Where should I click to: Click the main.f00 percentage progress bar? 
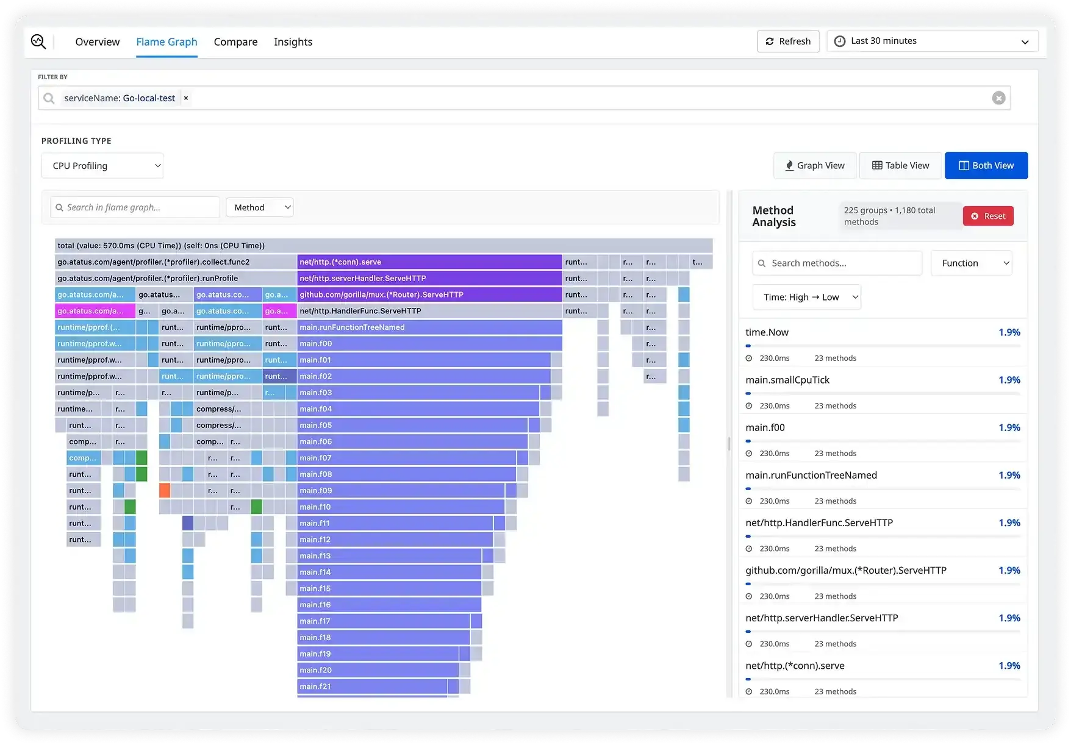click(x=882, y=441)
